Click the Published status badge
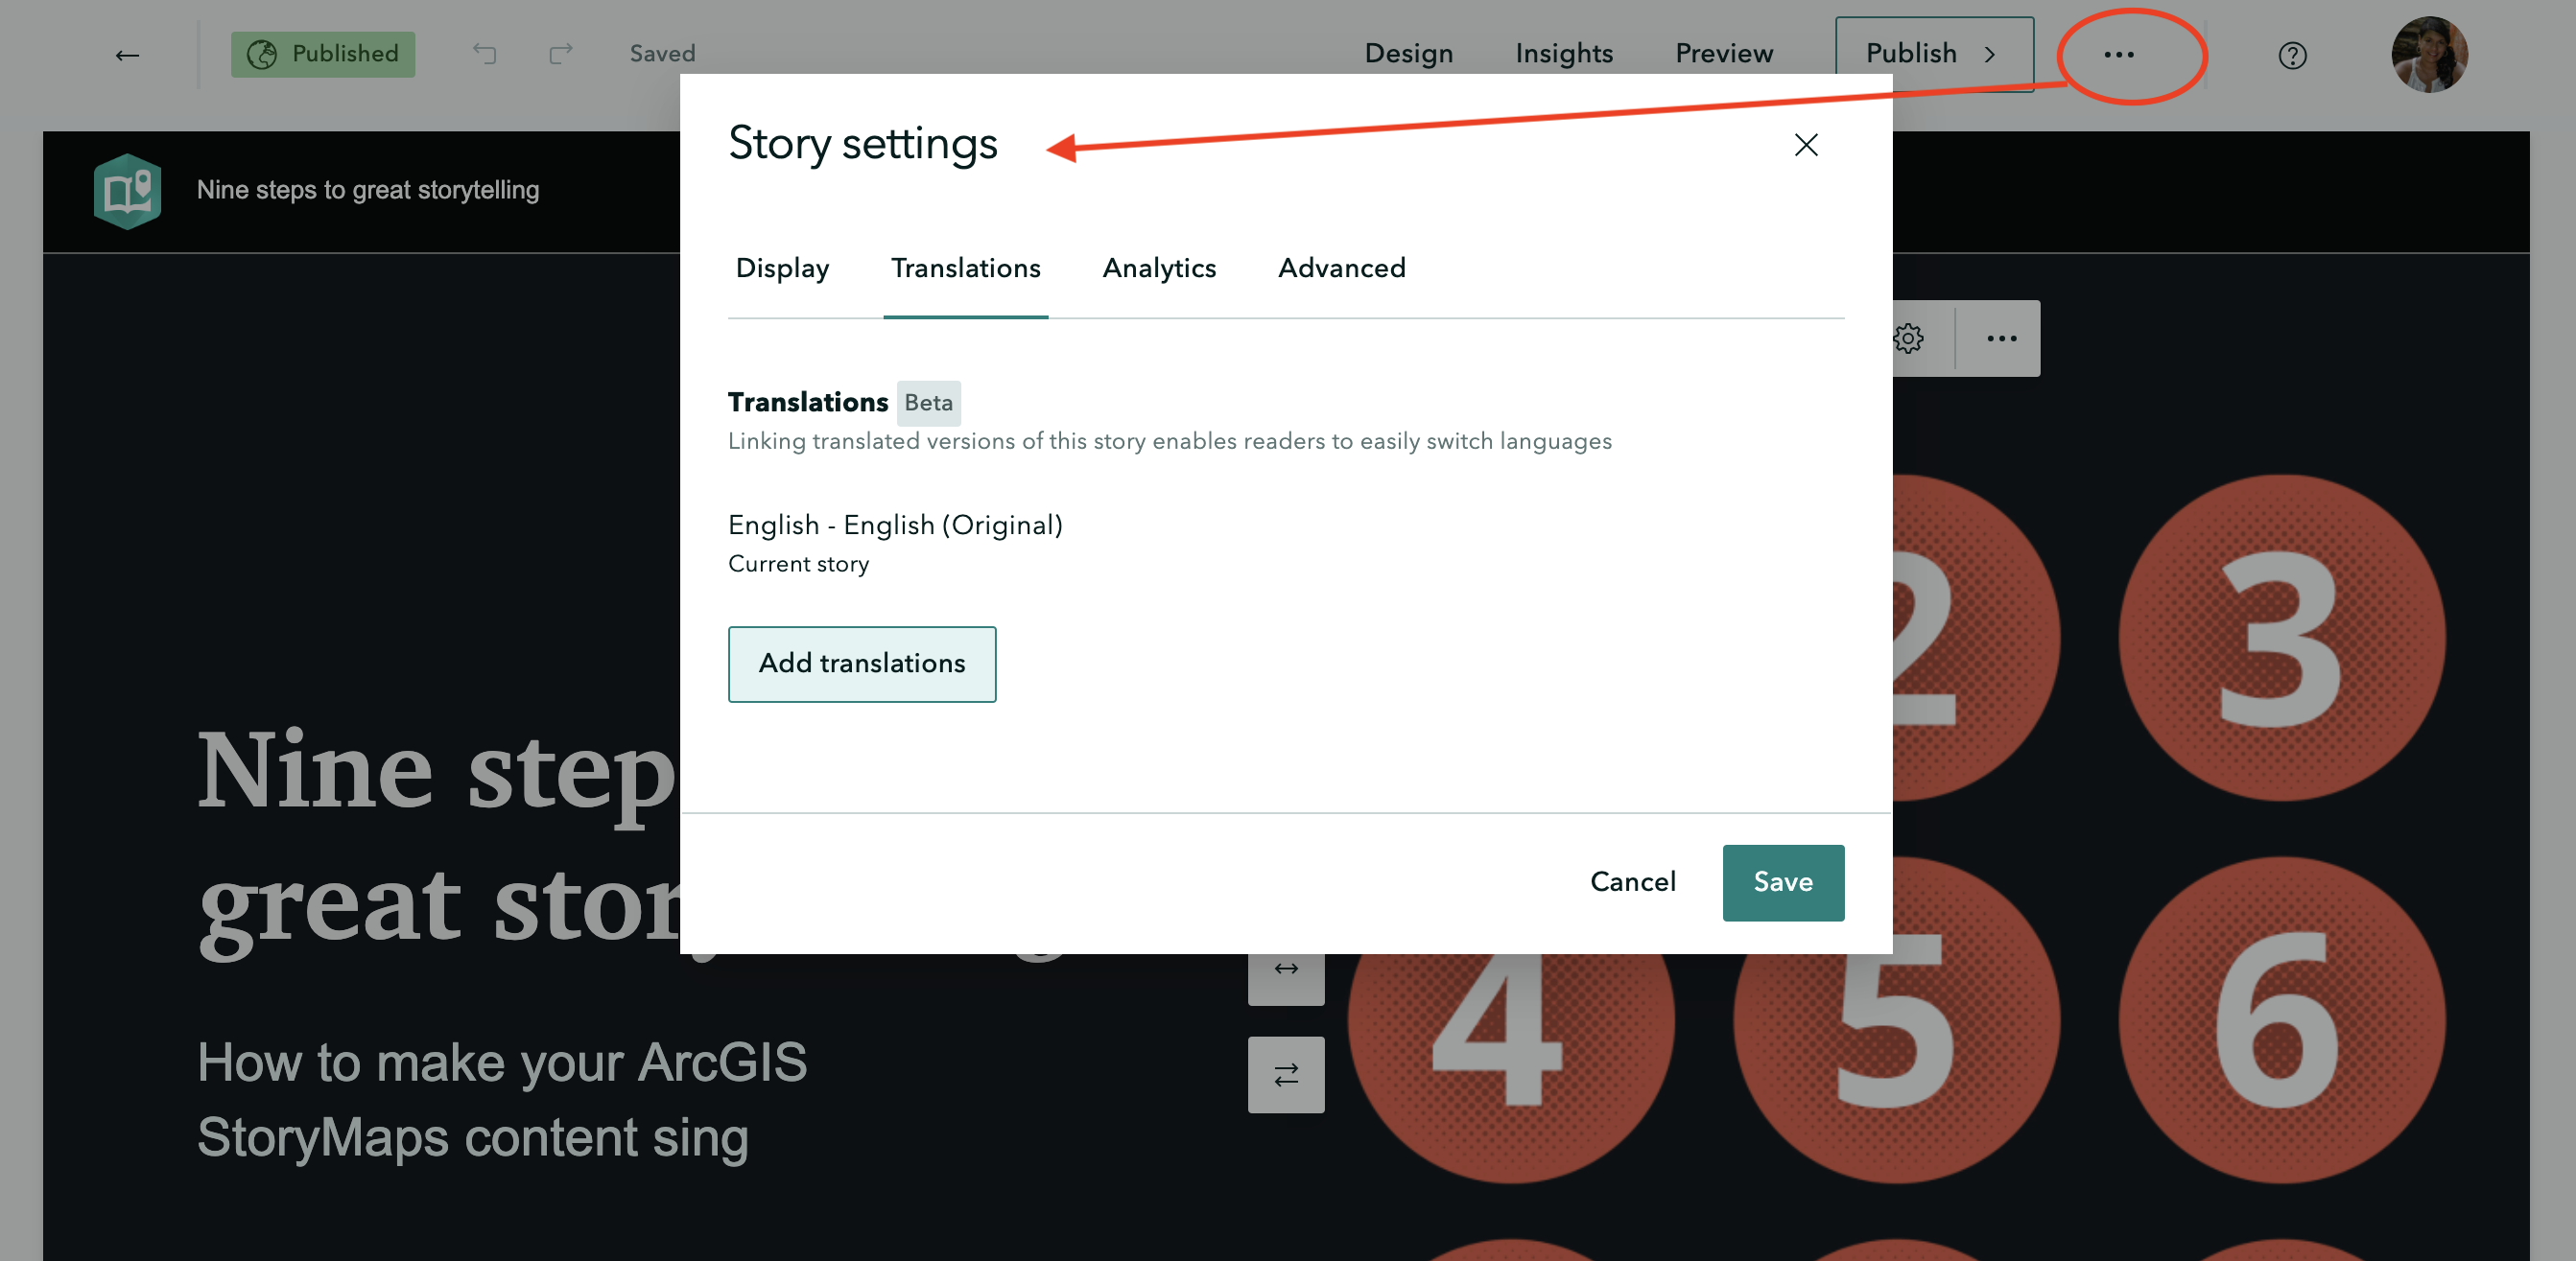This screenshot has height=1261, width=2576. (322, 54)
